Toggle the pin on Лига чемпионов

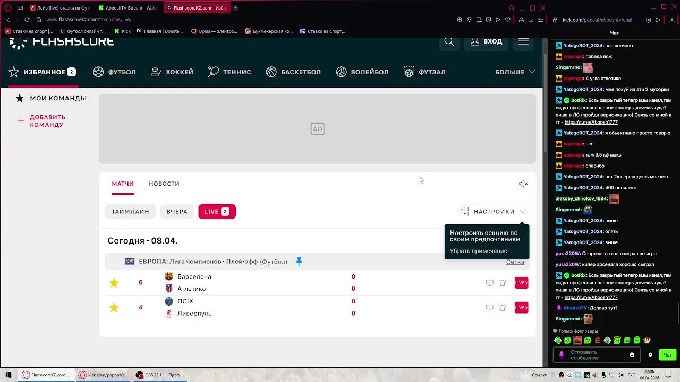(x=299, y=261)
